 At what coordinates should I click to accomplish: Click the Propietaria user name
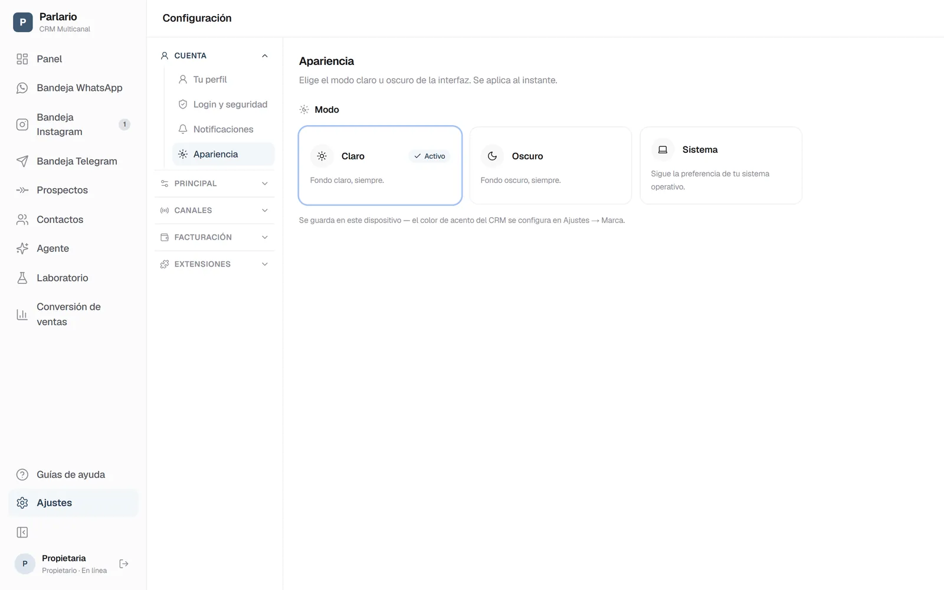(64, 558)
